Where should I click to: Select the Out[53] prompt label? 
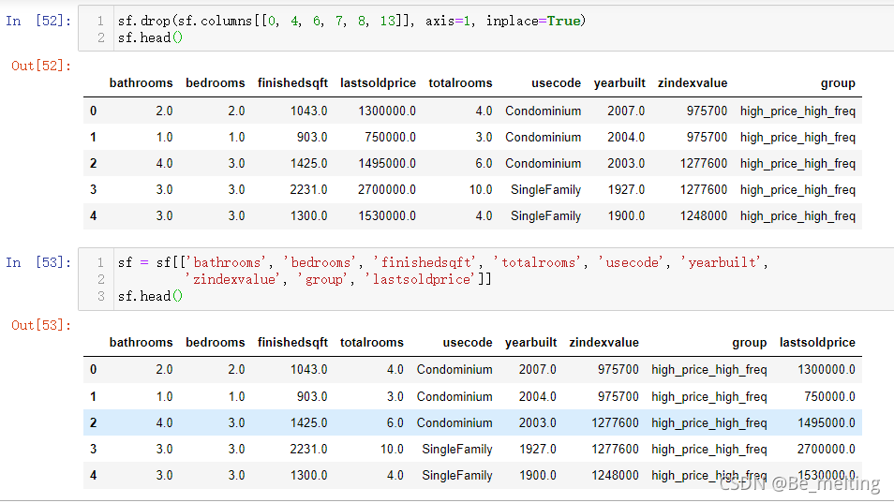pyautogui.click(x=41, y=325)
